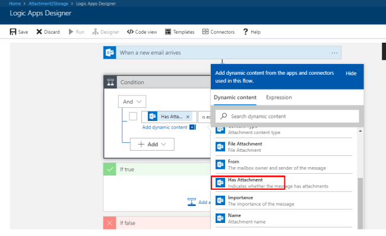Image resolution: width=386 pixels, height=236 pixels.
Task: Select the Name attachment item
Action: click(284, 218)
